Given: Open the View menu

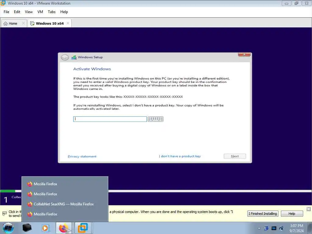Looking at the screenshot, I should tap(29, 12).
